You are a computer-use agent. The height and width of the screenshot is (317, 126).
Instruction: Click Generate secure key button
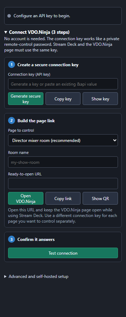(26, 99)
